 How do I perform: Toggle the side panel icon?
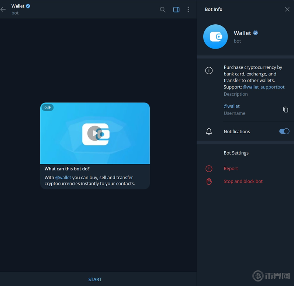coord(176,10)
